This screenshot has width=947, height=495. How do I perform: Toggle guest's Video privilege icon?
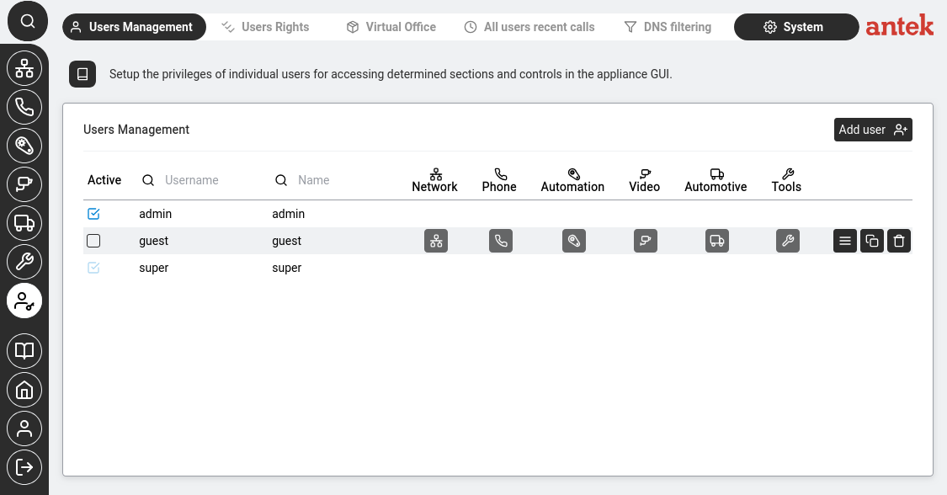(646, 241)
